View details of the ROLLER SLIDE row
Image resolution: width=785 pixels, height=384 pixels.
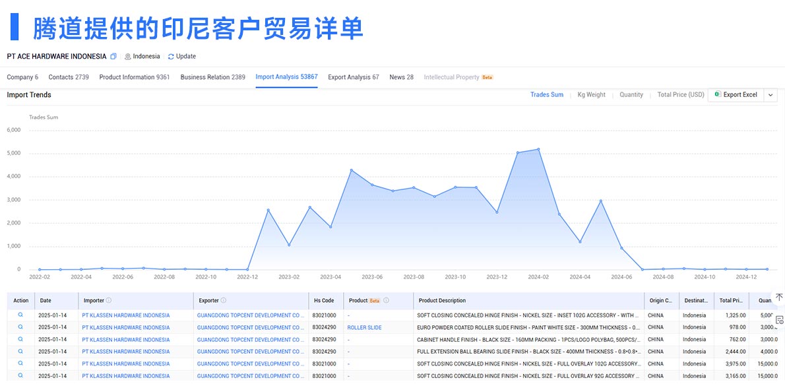pyautogui.click(x=20, y=327)
